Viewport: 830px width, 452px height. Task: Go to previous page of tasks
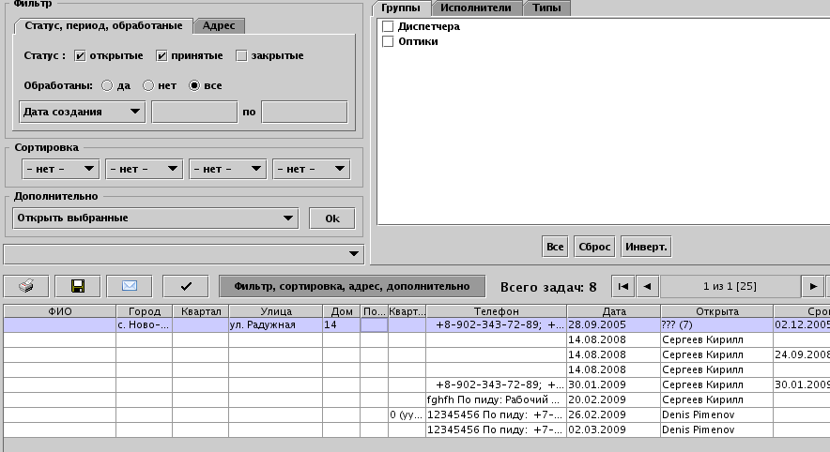[646, 286]
